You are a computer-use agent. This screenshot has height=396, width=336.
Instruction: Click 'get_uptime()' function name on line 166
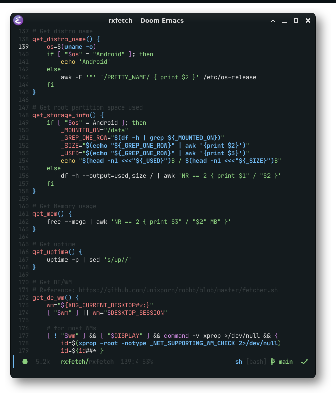pos(54,252)
